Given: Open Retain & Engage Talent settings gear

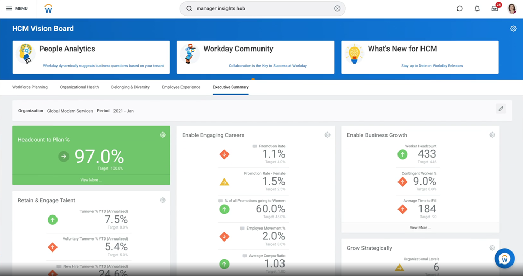Looking at the screenshot, I should (163, 200).
